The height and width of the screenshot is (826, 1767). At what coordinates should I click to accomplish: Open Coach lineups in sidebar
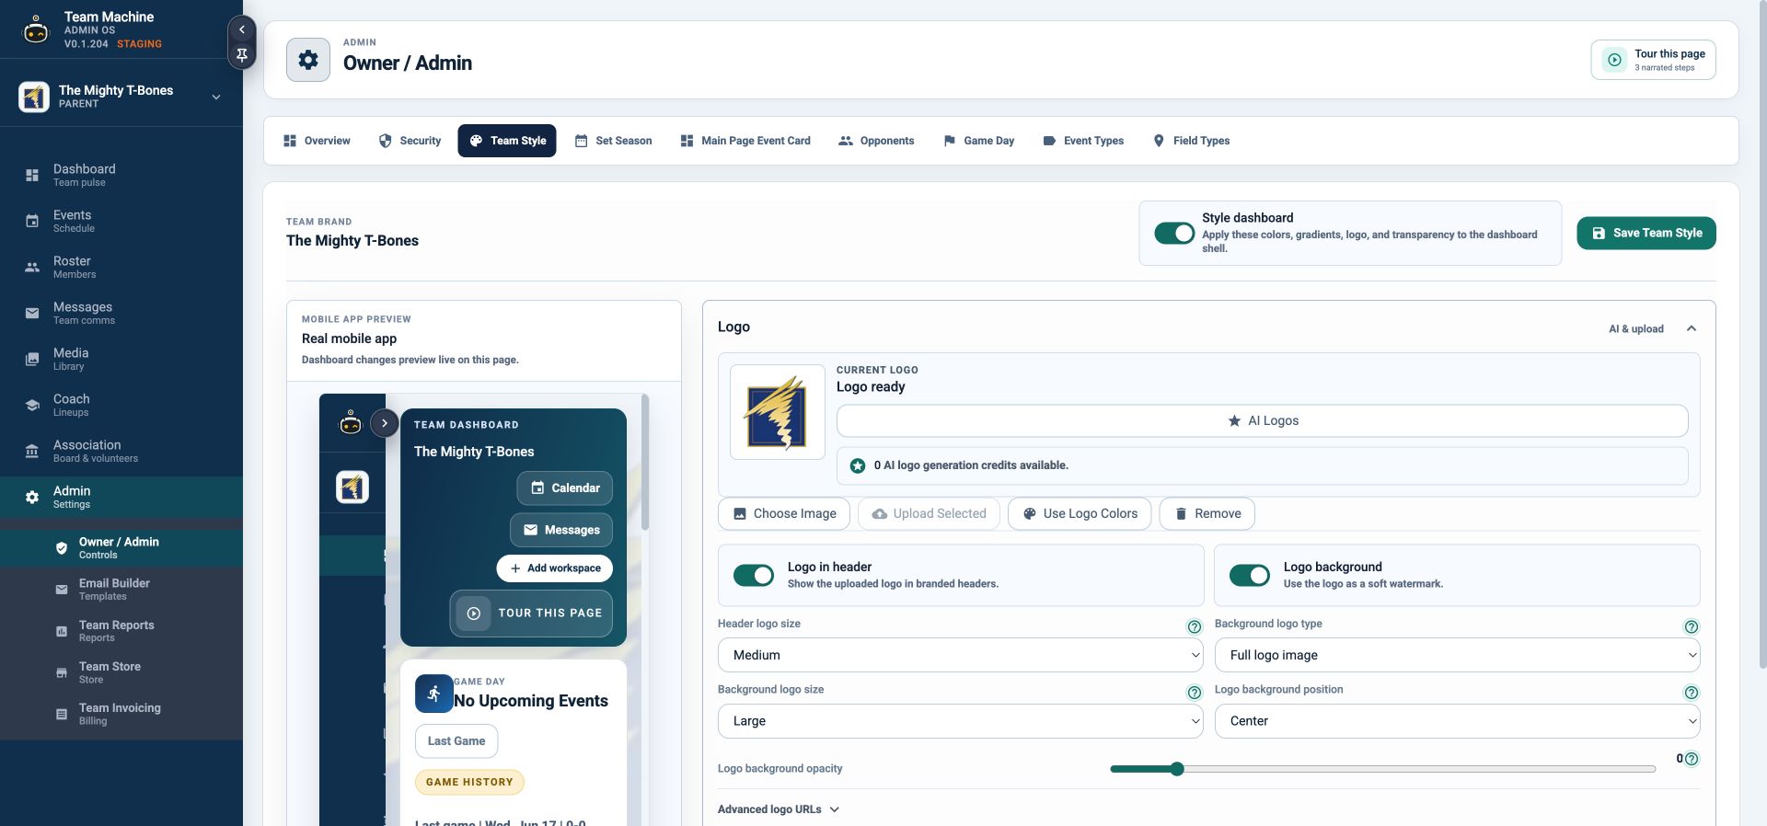[121, 405]
